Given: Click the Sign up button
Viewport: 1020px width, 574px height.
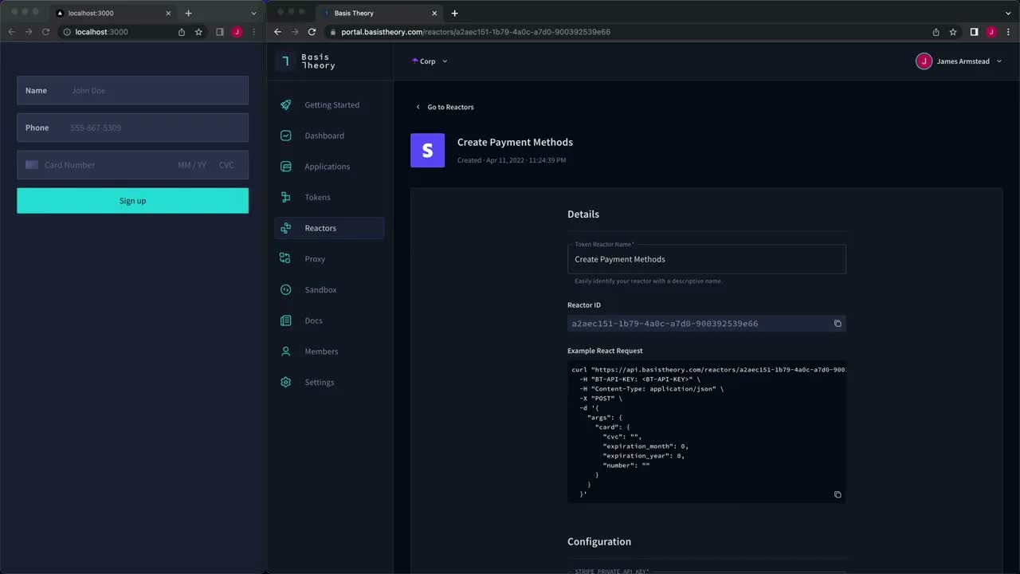Looking at the screenshot, I should point(132,201).
